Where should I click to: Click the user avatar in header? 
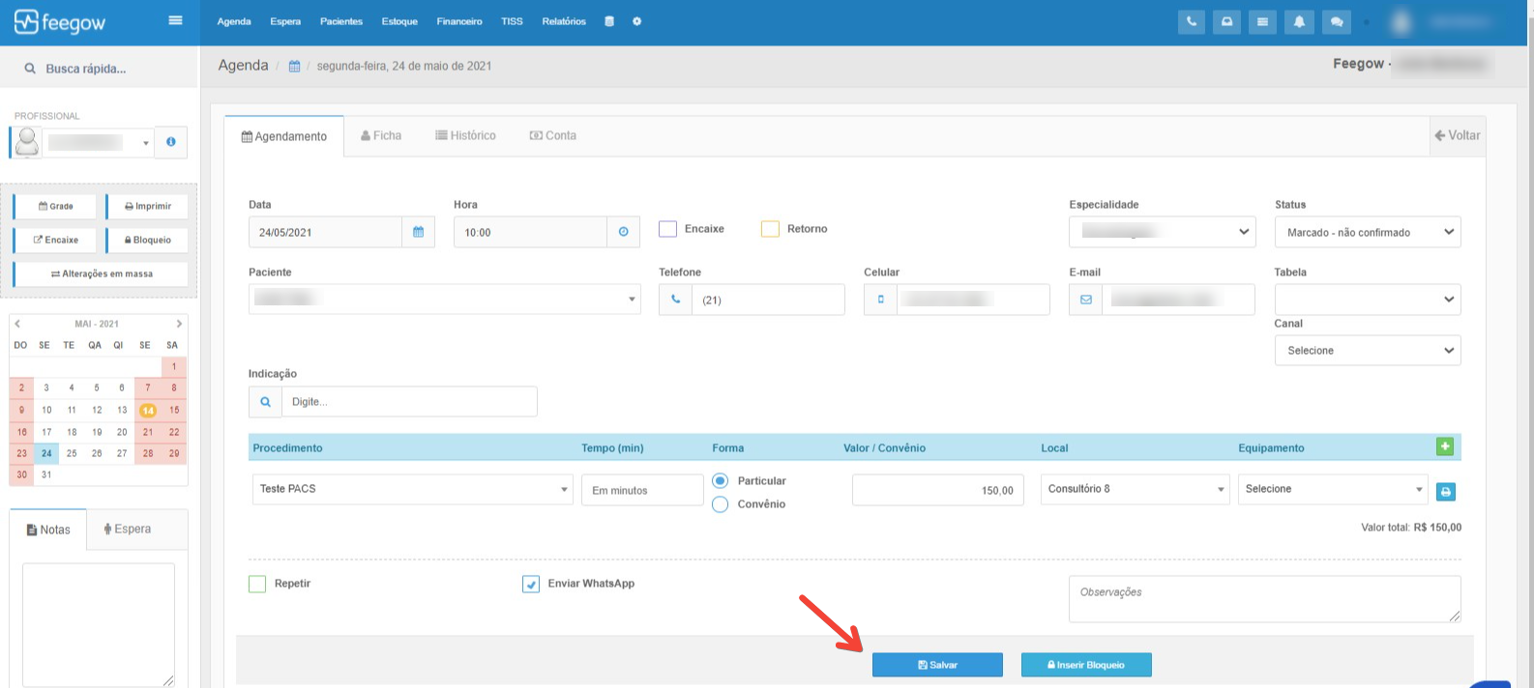[1401, 21]
